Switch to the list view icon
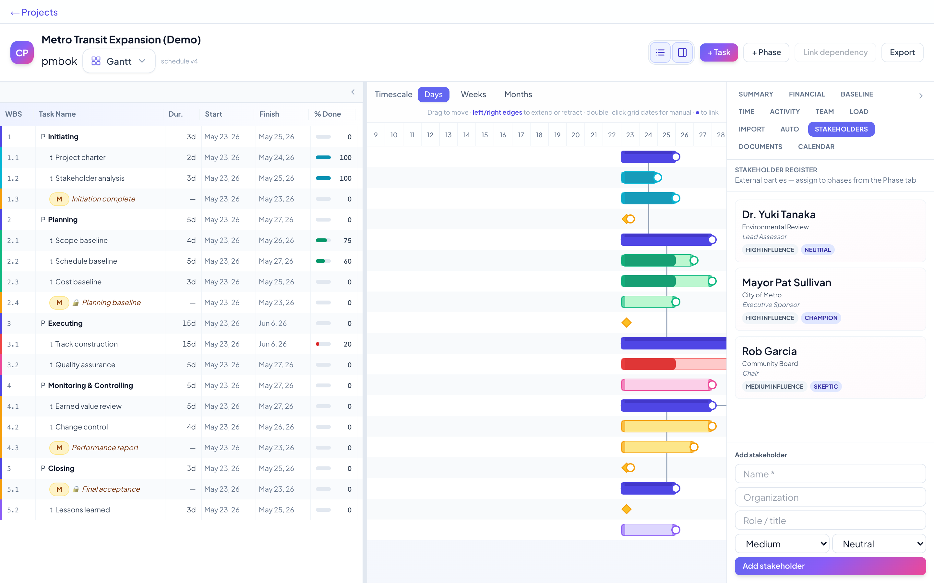Viewport: 934px width, 583px height. pyautogui.click(x=660, y=52)
